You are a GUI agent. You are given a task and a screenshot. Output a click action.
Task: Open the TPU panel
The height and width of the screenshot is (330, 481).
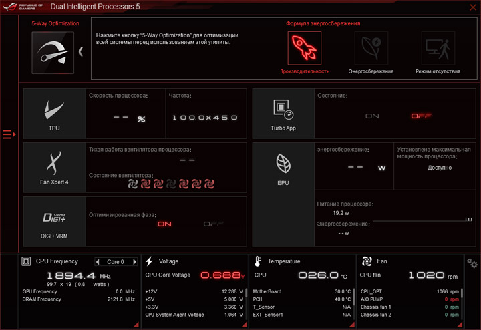[x=55, y=114]
